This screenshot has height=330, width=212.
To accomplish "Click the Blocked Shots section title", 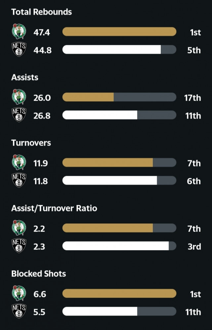I will 39,274.
